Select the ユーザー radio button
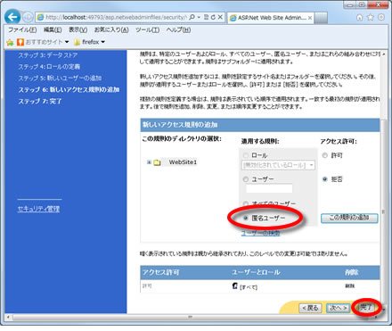The image size is (392, 331). point(245,179)
